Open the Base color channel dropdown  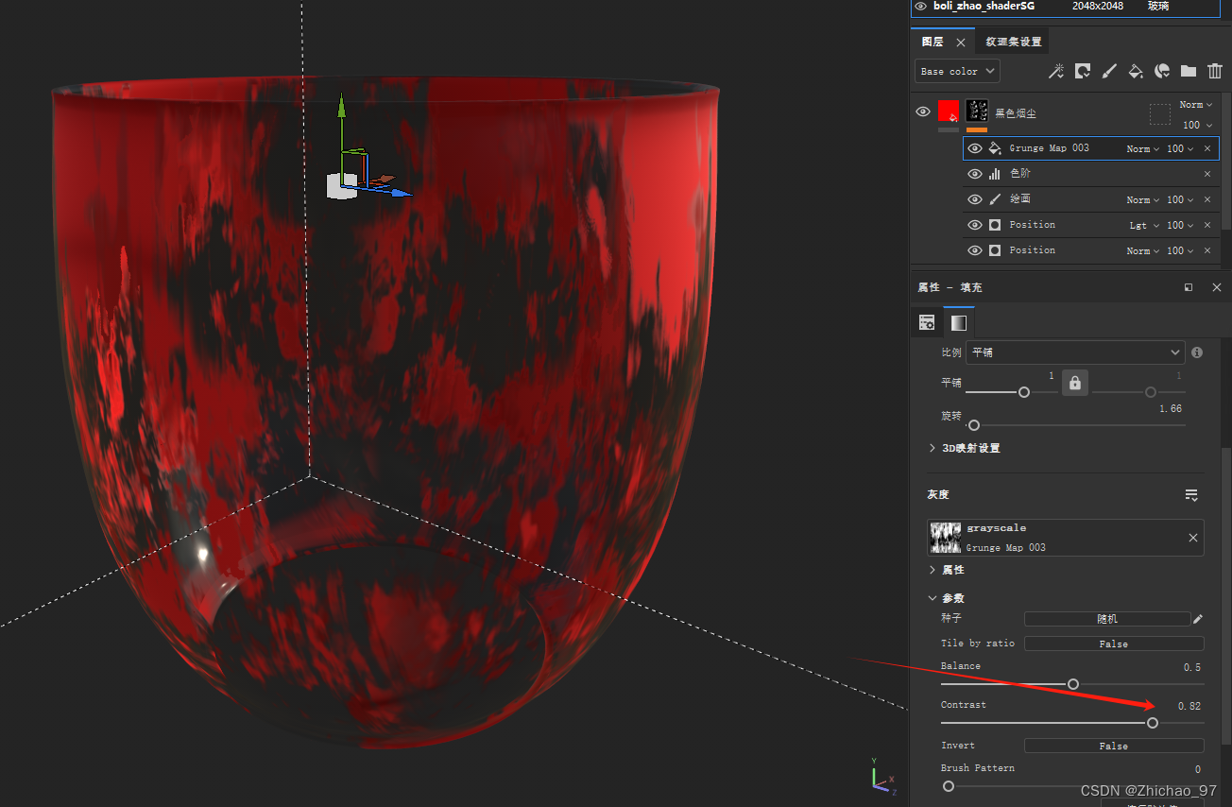[x=957, y=71]
